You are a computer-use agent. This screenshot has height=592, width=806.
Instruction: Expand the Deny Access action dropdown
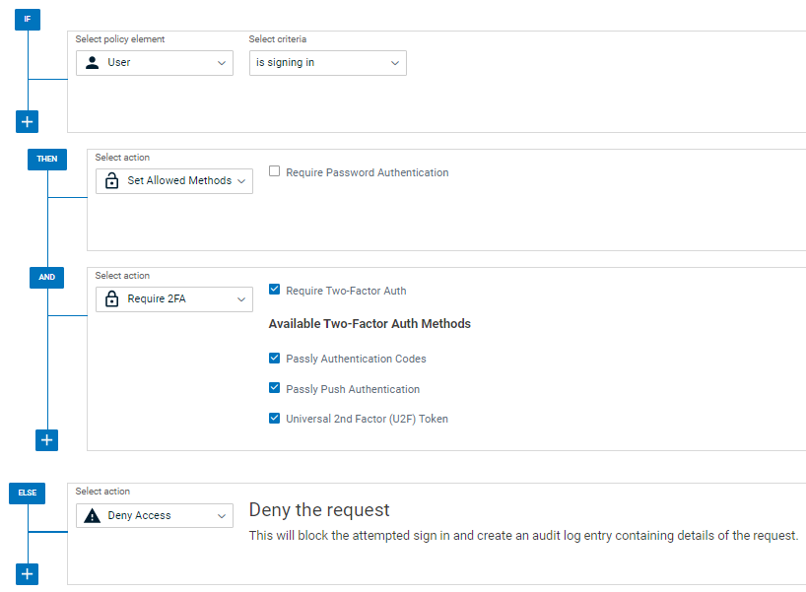click(155, 516)
